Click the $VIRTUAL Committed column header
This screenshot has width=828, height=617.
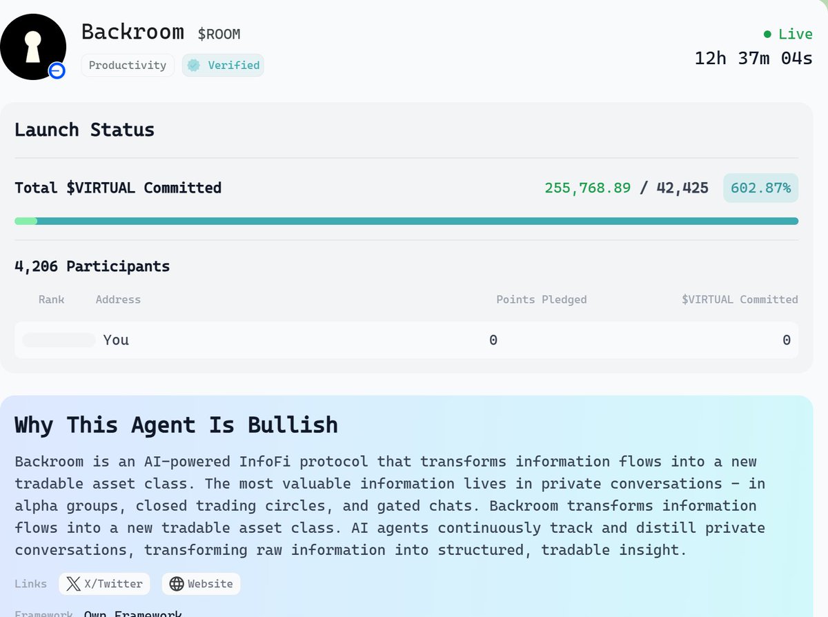(x=740, y=300)
